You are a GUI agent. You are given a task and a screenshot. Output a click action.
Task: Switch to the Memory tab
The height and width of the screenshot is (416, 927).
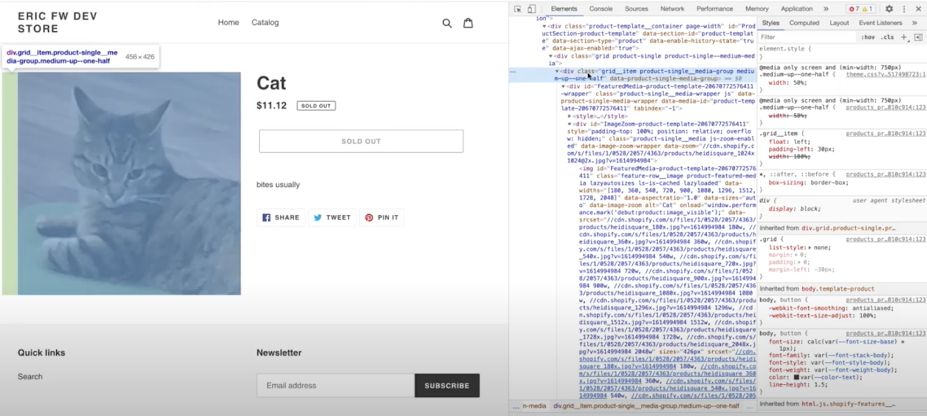click(757, 9)
